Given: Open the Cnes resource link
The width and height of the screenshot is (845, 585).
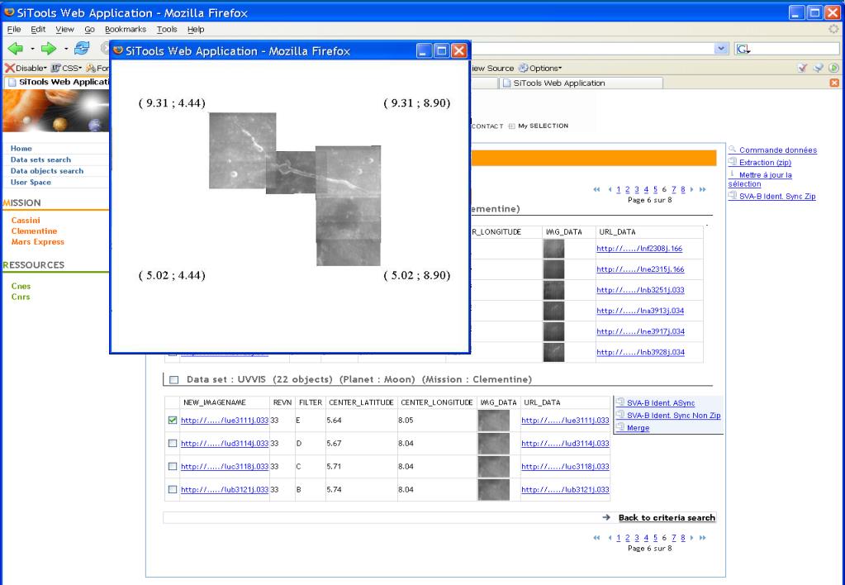Looking at the screenshot, I should 21,286.
